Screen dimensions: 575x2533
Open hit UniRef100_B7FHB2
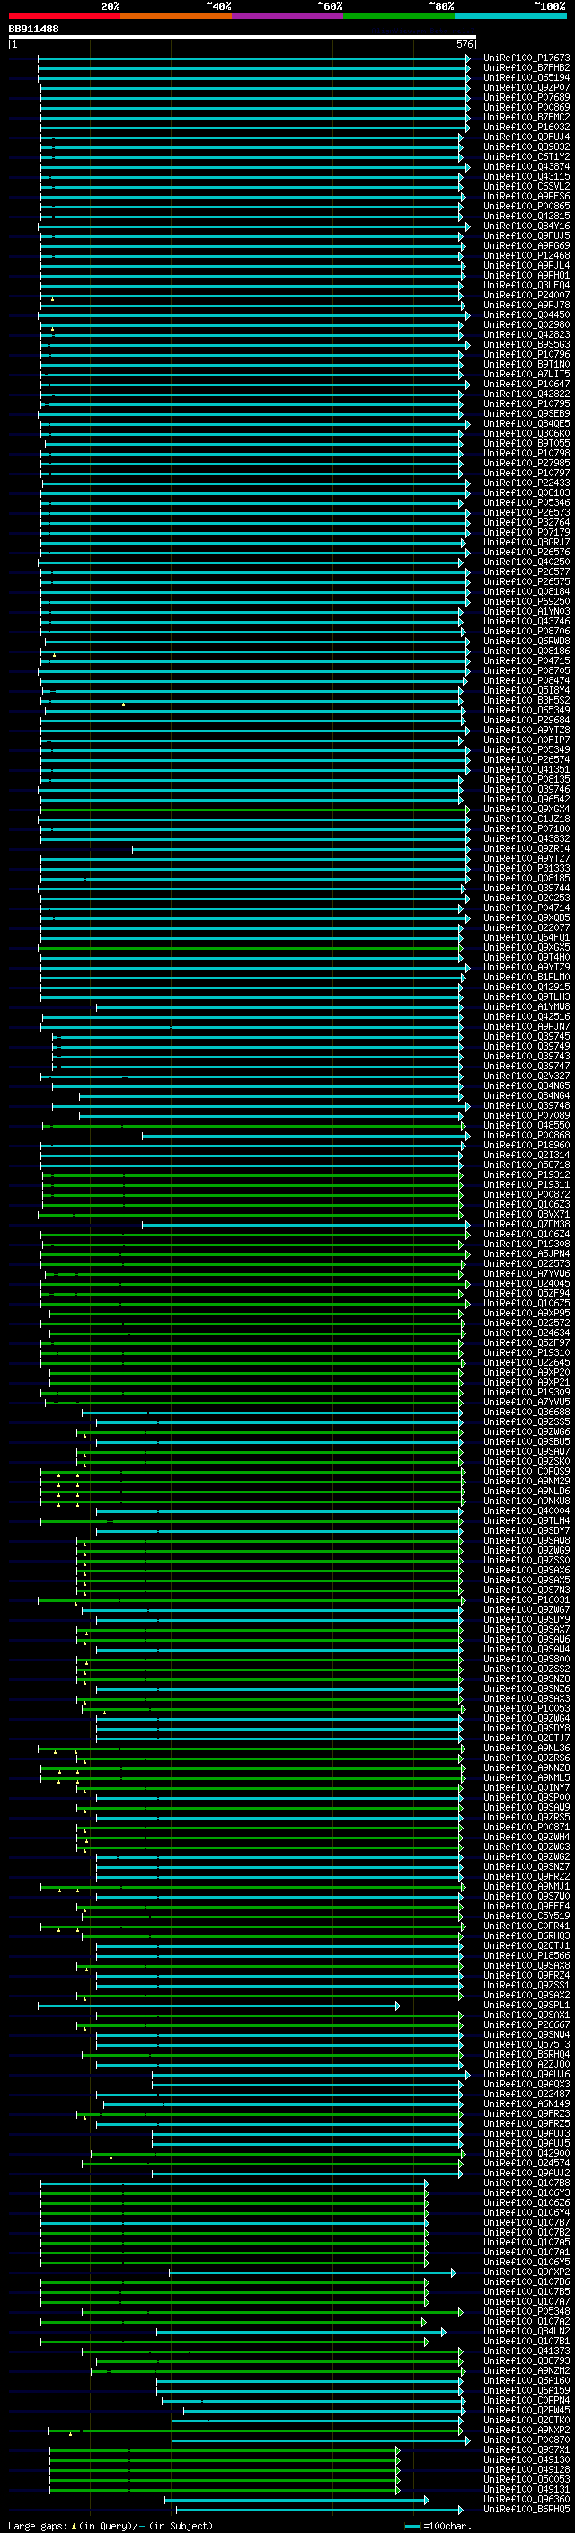[526, 68]
